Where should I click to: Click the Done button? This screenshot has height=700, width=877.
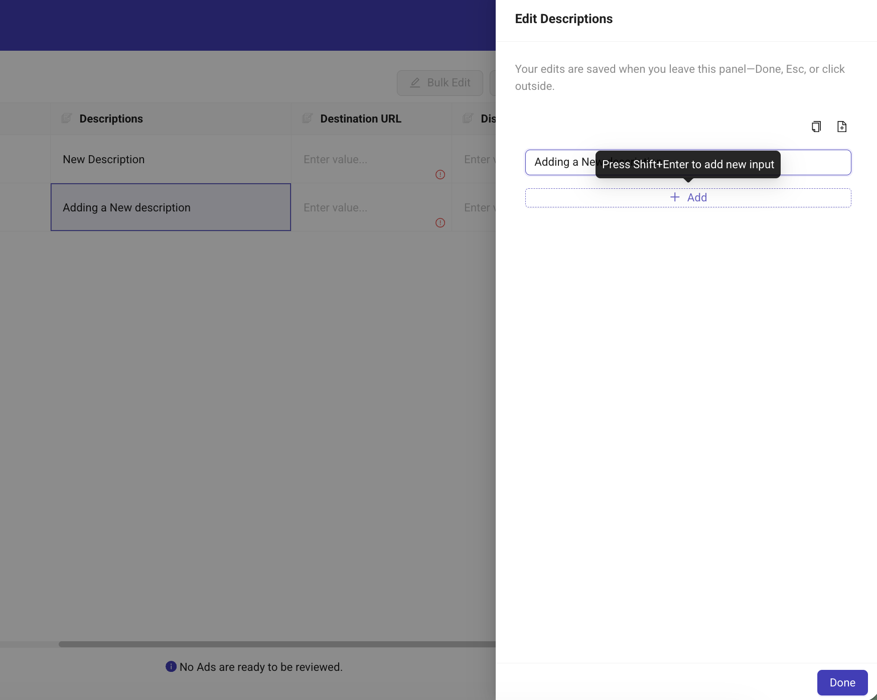(x=842, y=682)
